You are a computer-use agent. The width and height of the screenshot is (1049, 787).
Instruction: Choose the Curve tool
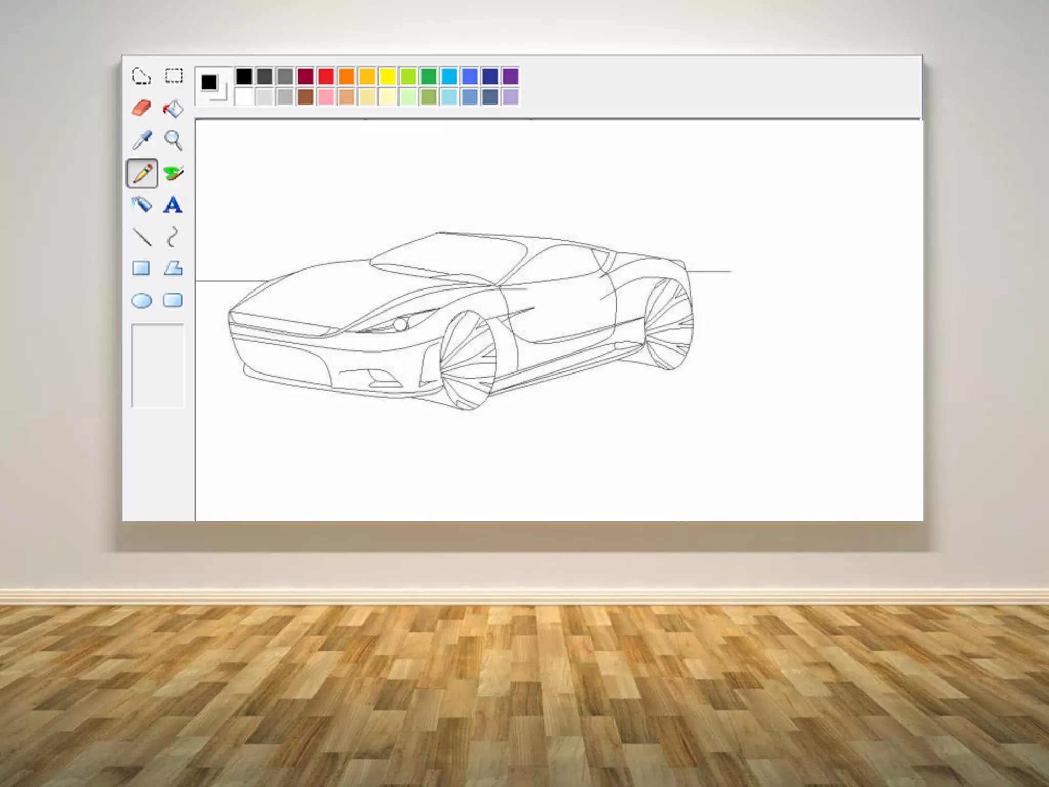(173, 237)
